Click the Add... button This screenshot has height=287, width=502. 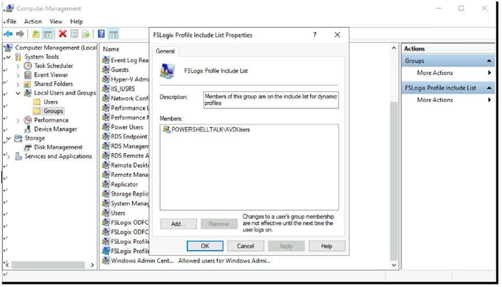178,223
